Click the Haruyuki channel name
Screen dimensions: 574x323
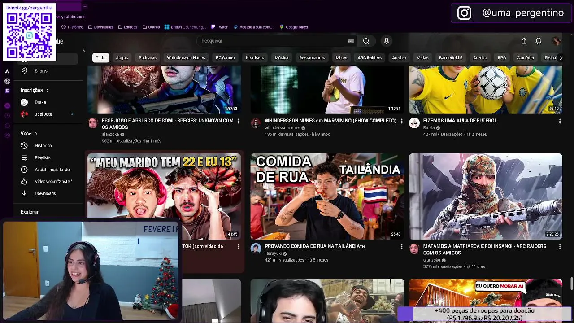273,253
